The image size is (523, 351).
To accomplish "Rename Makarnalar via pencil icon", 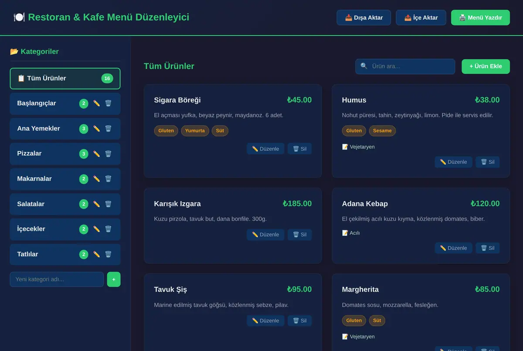I will 96,179.
